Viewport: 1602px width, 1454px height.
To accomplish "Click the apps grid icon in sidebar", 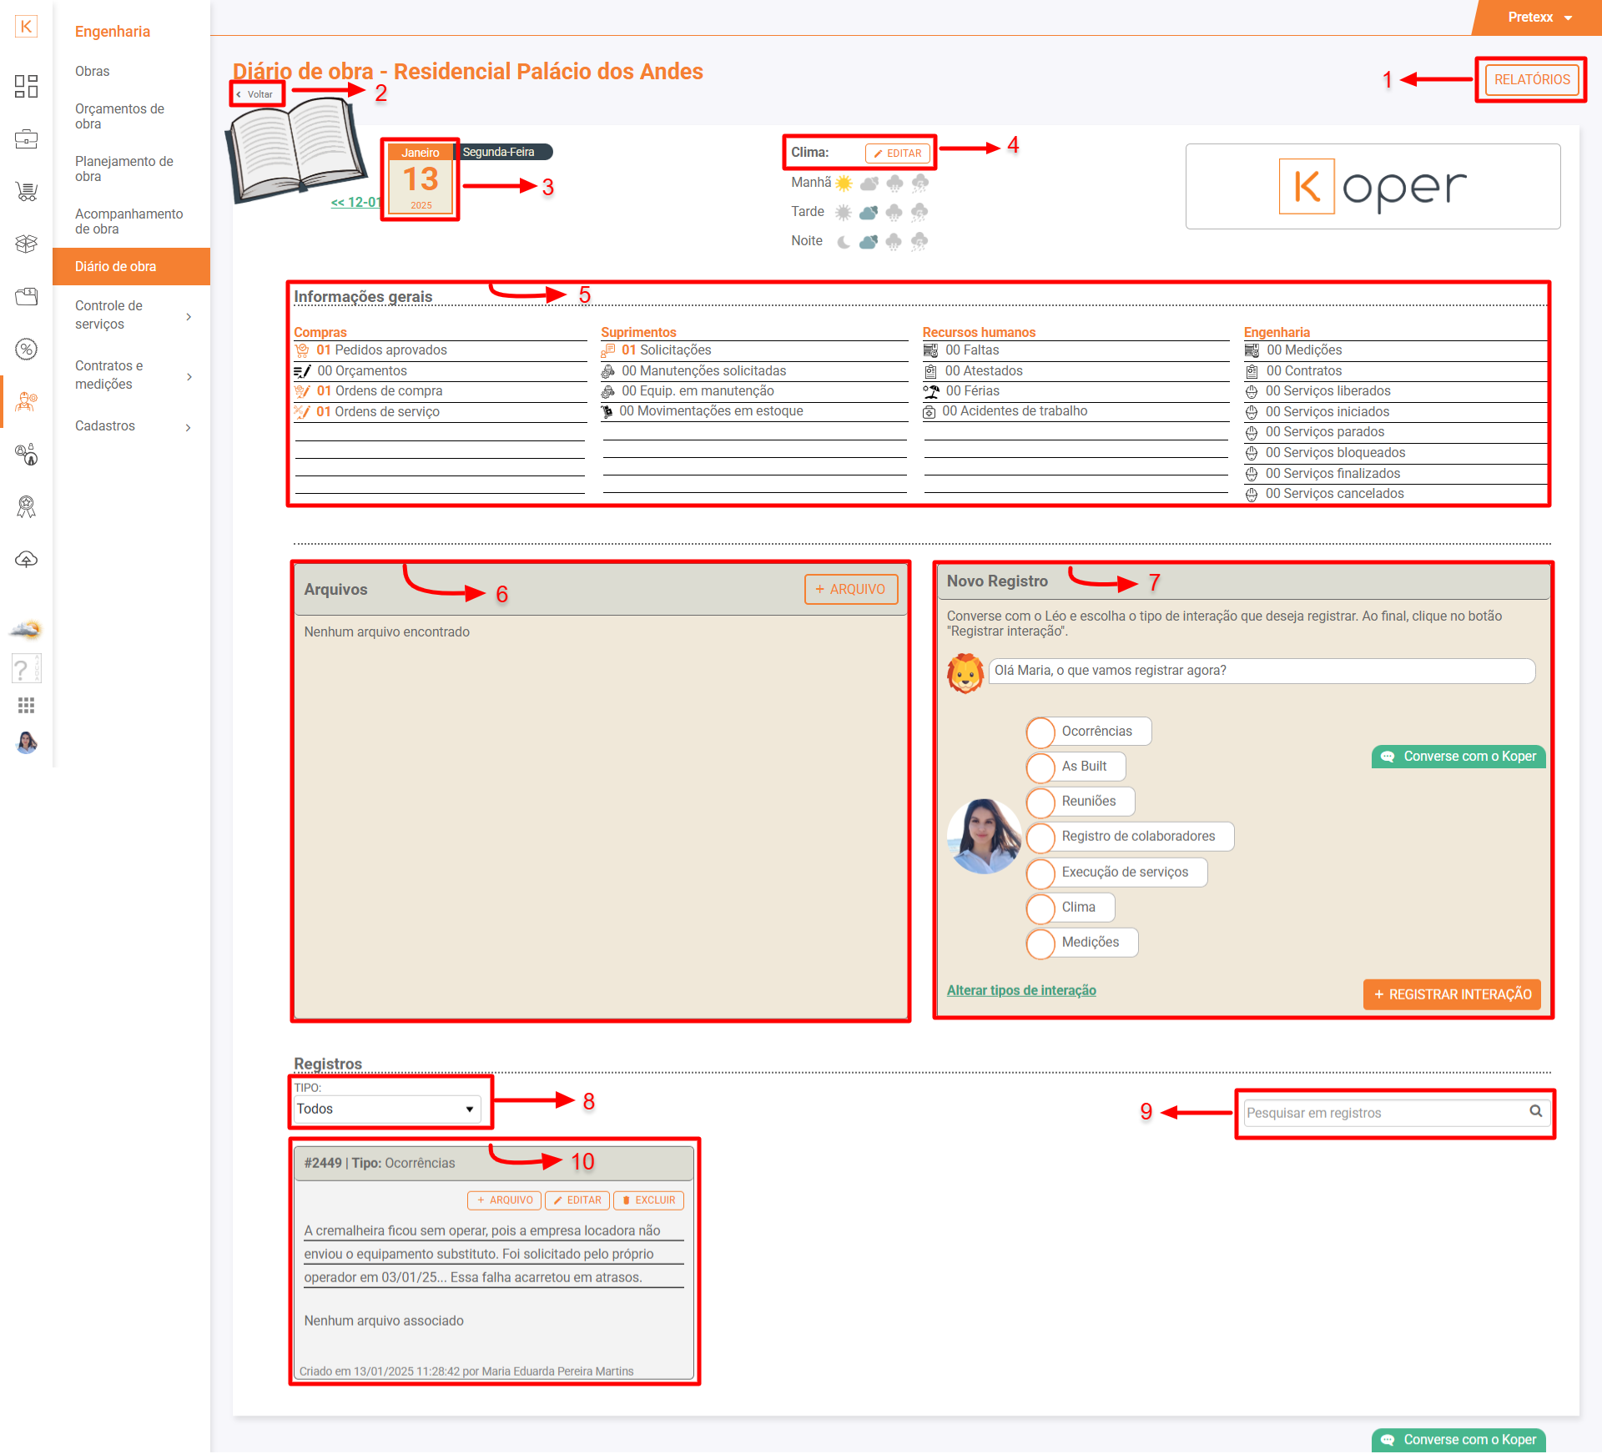I will coord(27,706).
